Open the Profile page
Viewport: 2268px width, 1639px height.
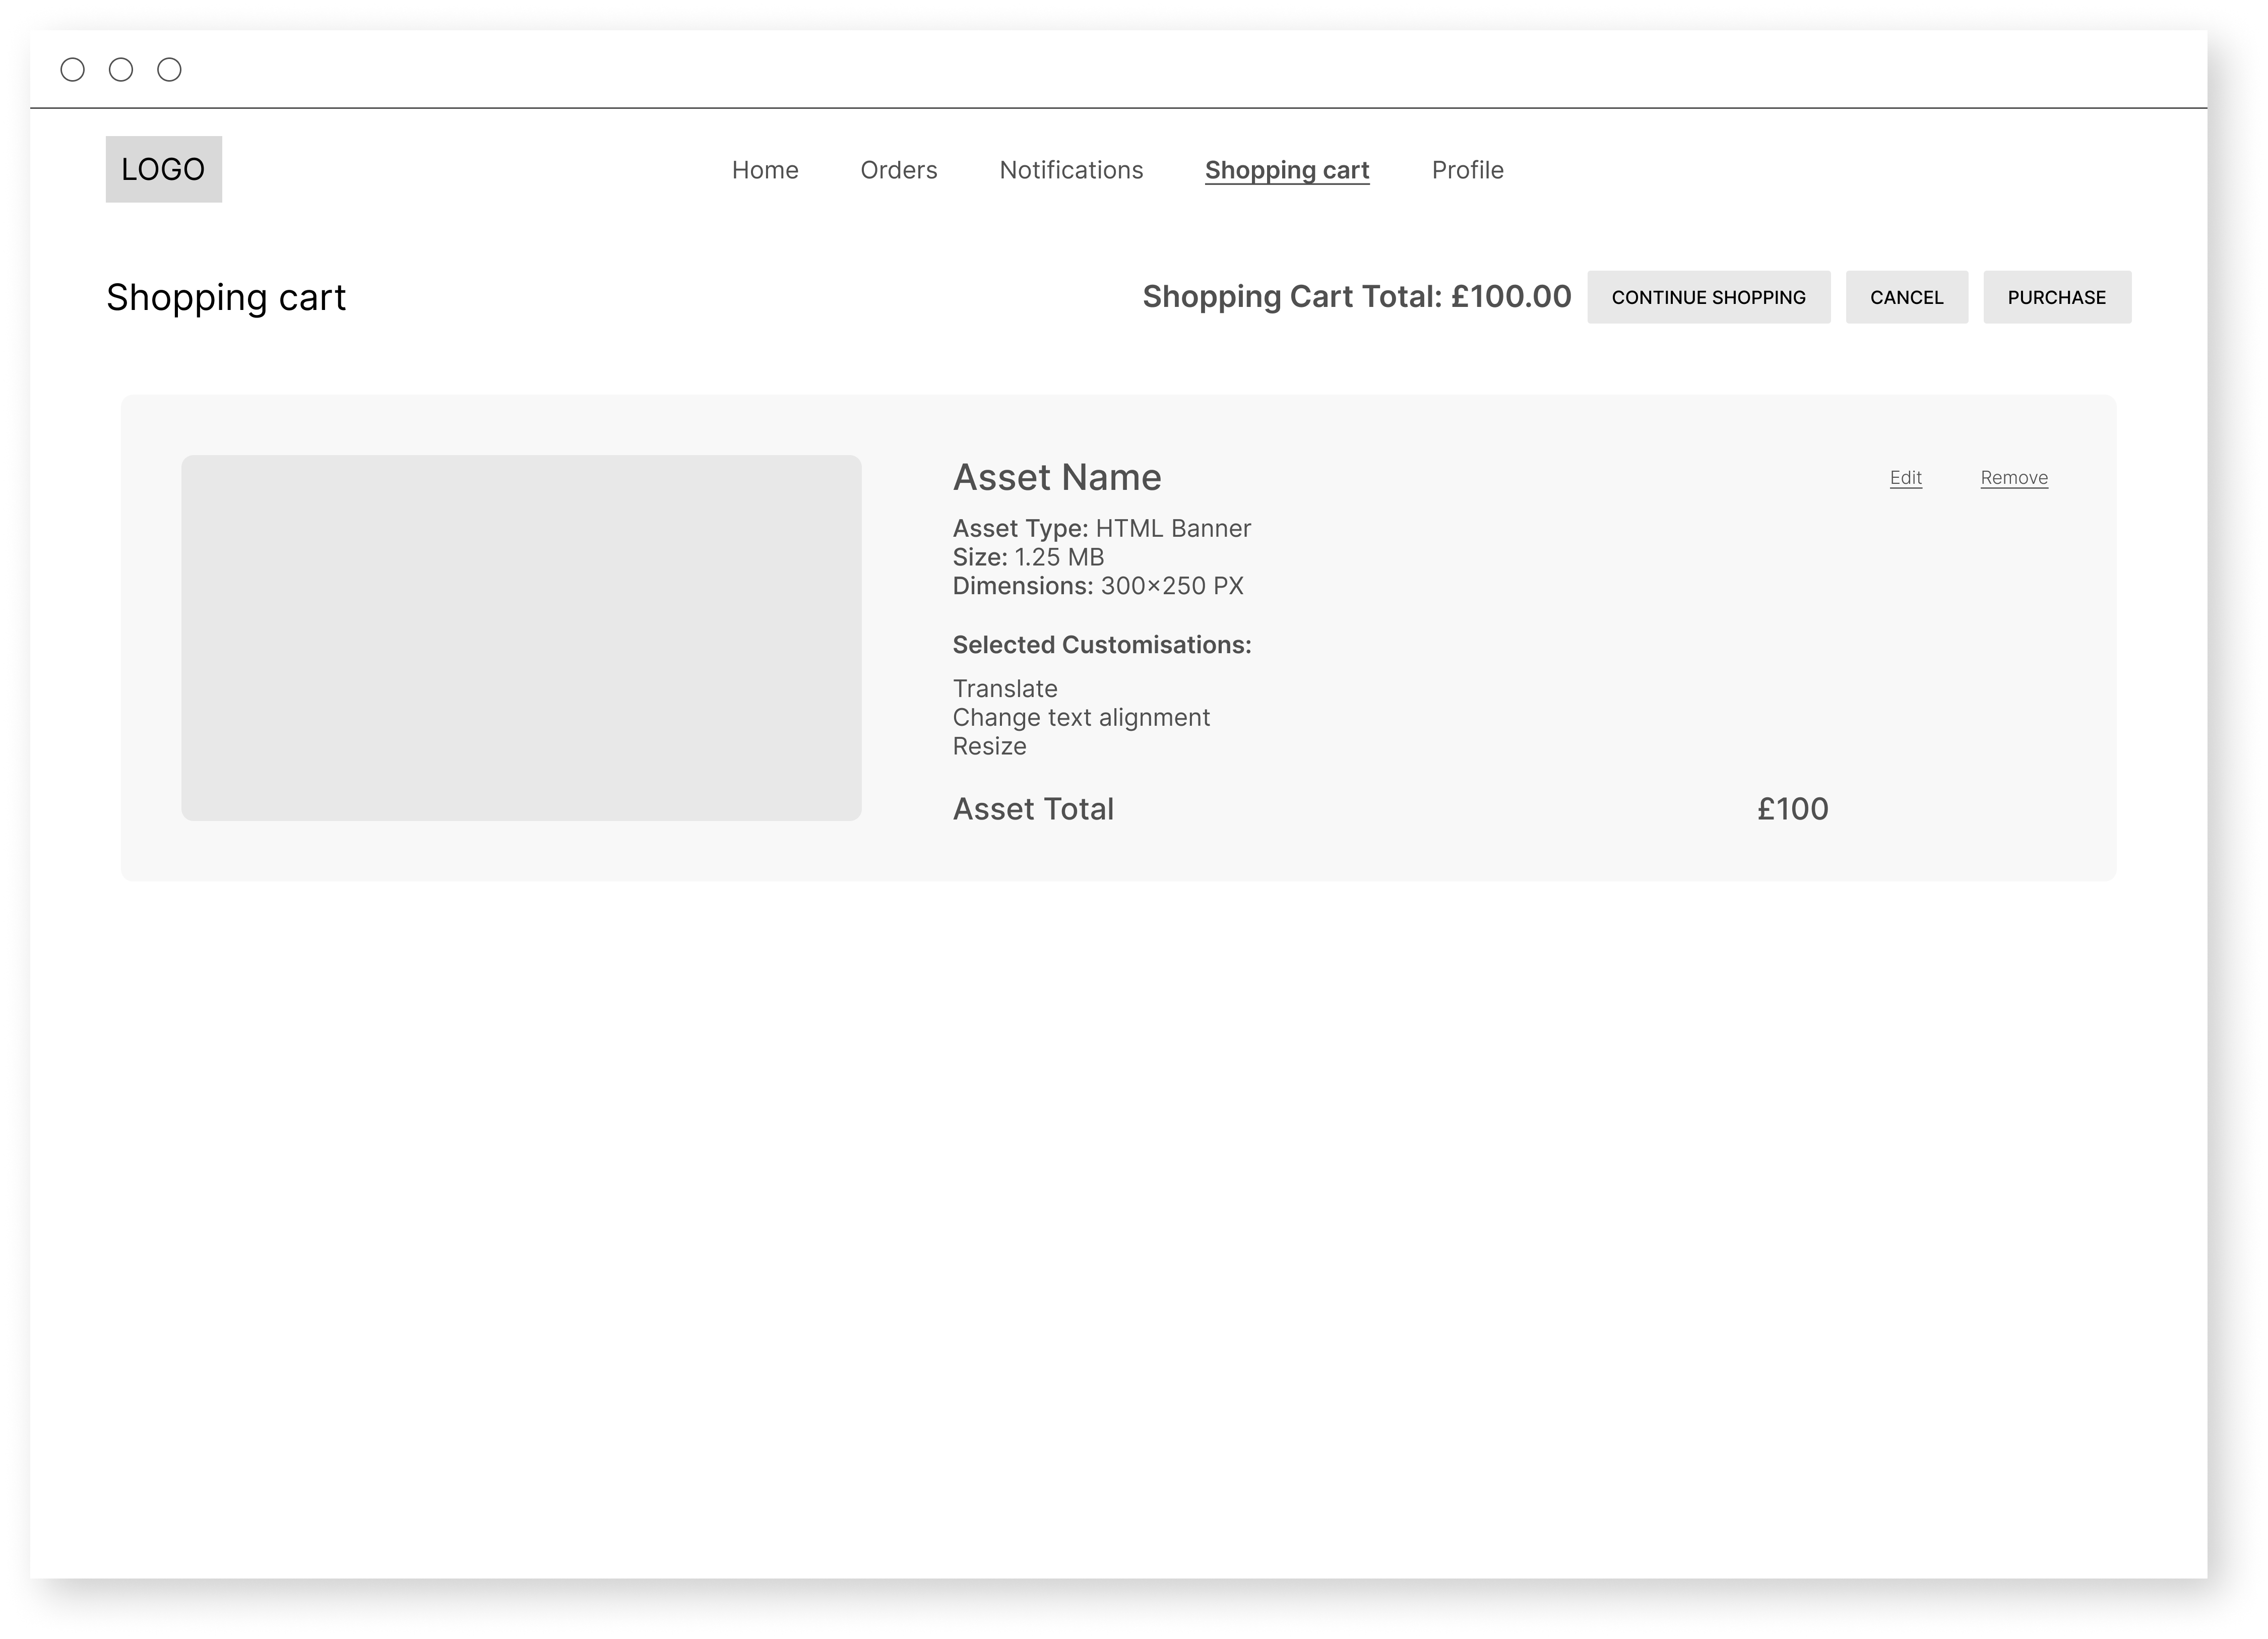(x=1467, y=170)
